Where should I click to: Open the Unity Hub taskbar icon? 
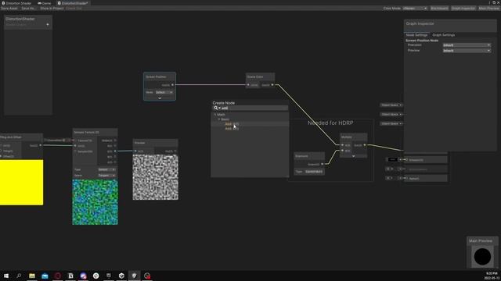(121, 276)
